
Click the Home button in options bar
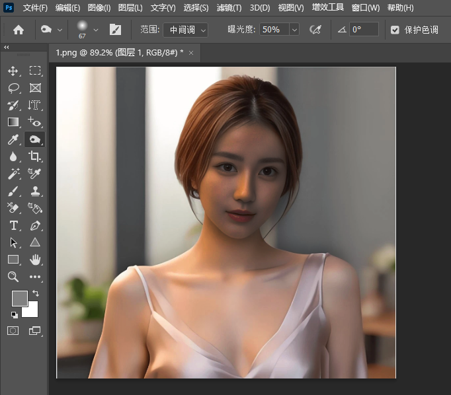click(19, 30)
